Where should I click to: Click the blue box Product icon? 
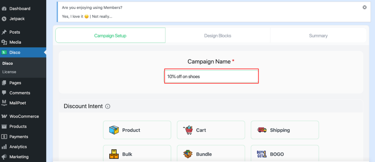(114, 130)
